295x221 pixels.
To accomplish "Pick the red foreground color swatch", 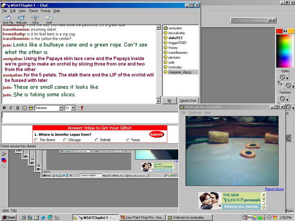I will point(279,31).
